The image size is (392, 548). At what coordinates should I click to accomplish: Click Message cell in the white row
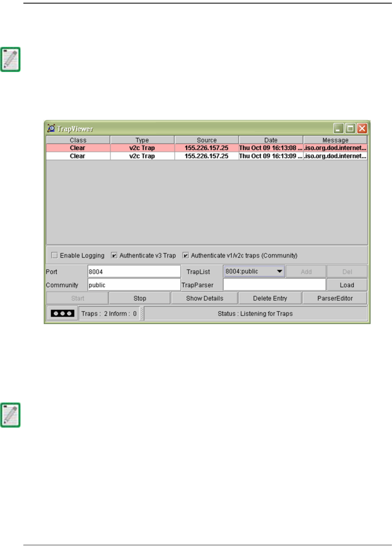335,156
